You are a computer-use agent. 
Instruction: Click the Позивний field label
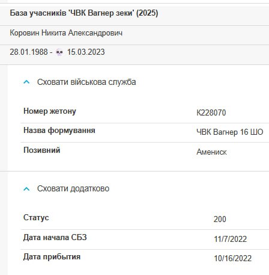pos(42,150)
